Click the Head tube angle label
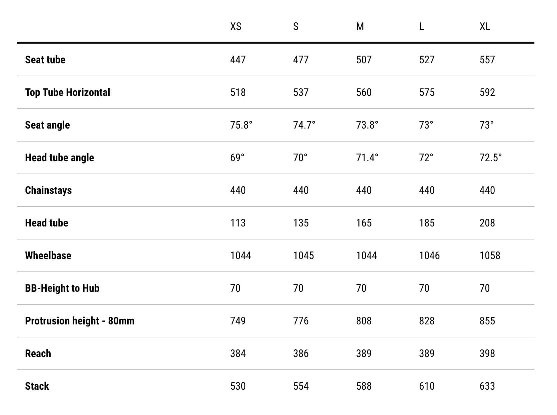557x415 pixels. click(60, 158)
